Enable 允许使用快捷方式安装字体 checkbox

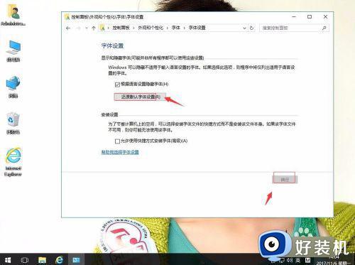pyautogui.click(x=117, y=141)
